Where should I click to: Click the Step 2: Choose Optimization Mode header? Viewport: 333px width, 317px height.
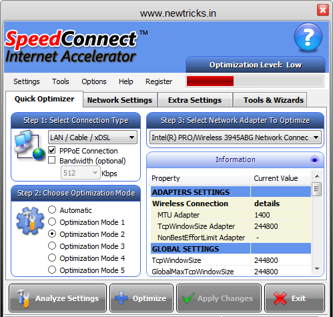(76, 193)
